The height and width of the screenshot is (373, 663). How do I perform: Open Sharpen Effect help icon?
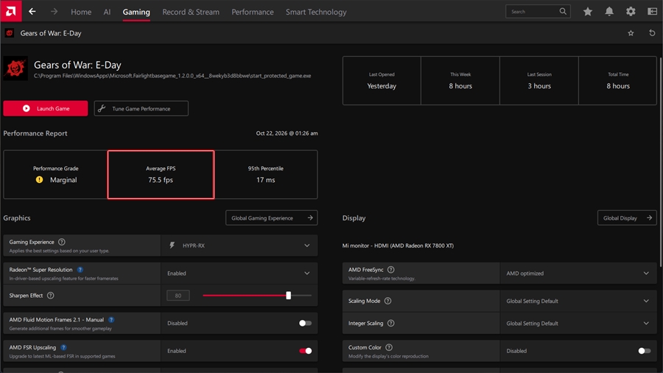tap(50, 296)
